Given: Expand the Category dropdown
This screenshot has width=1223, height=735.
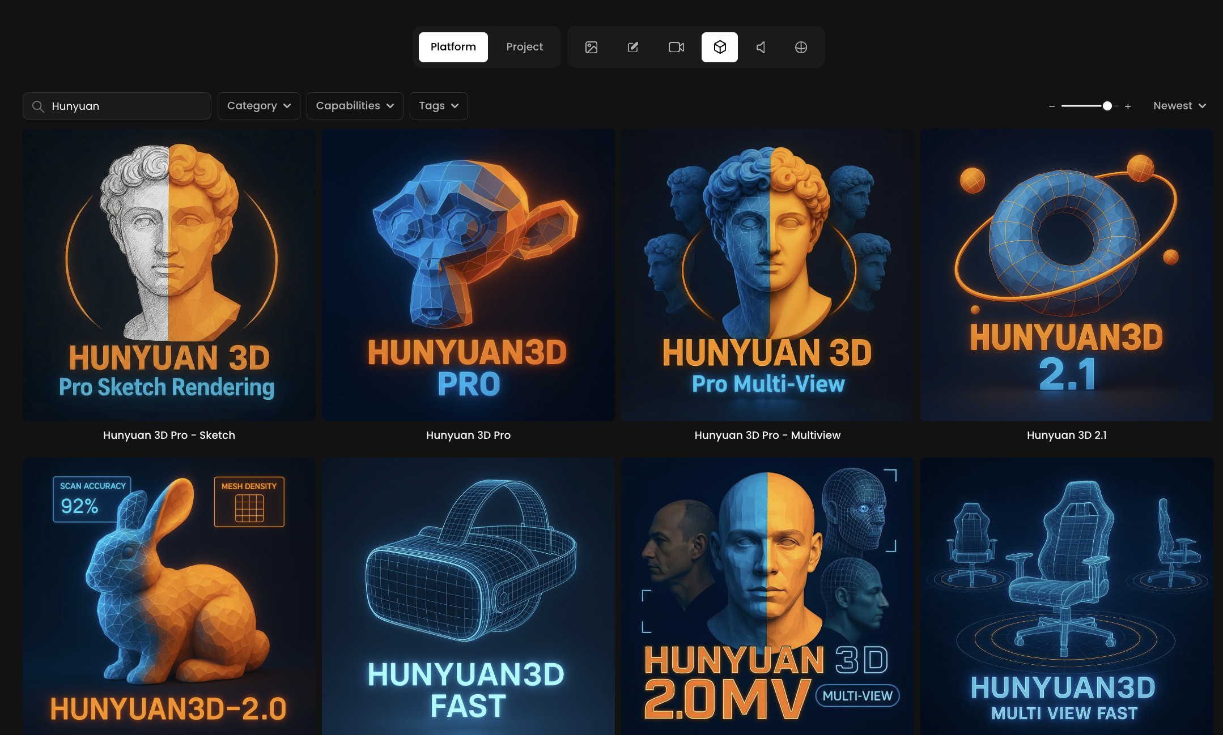Looking at the screenshot, I should [258, 106].
